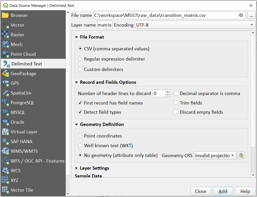The height and width of the screenshot is (197, 257).
Task: Switch to the Browser tab
Action: pyautogui.click(x=33, y=15)
